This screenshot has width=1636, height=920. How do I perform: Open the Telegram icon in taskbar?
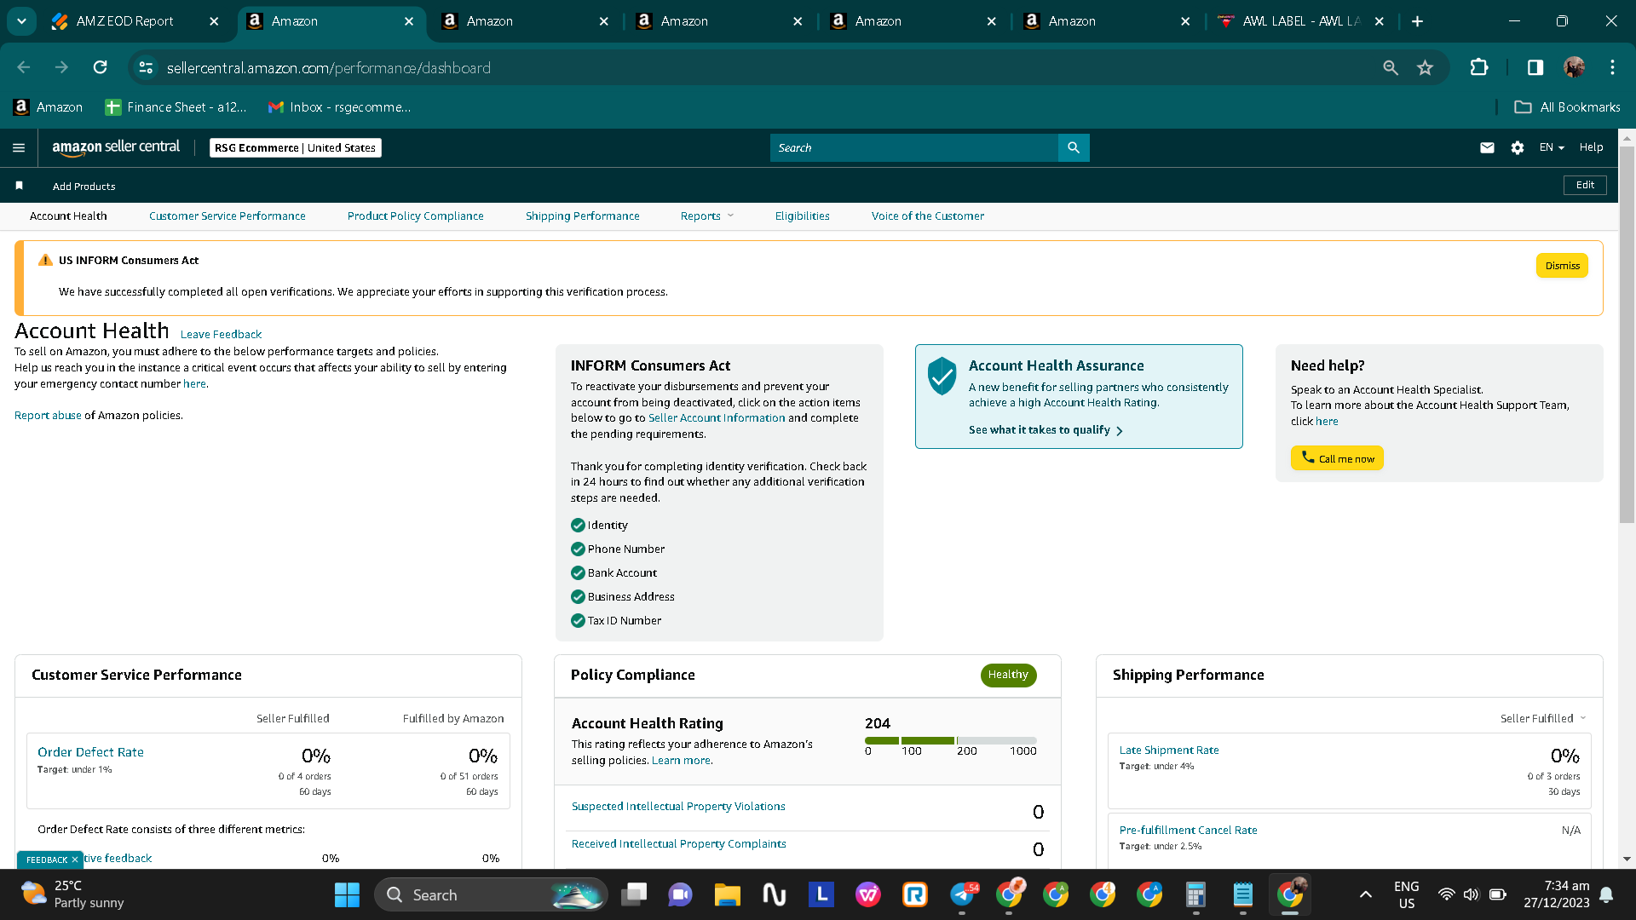(x=963, y=895)
